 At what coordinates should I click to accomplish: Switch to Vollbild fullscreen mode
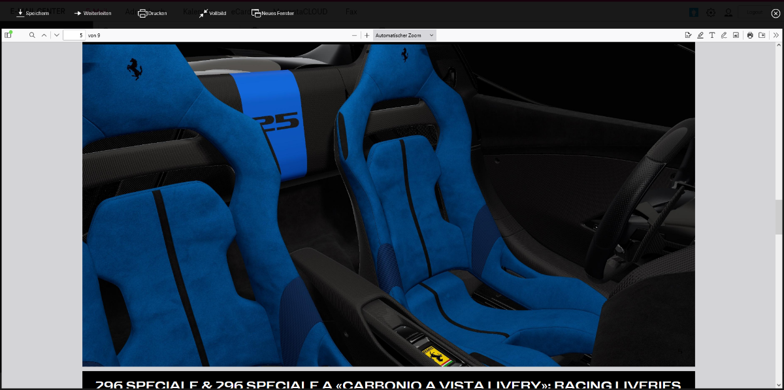click(212, 13)
